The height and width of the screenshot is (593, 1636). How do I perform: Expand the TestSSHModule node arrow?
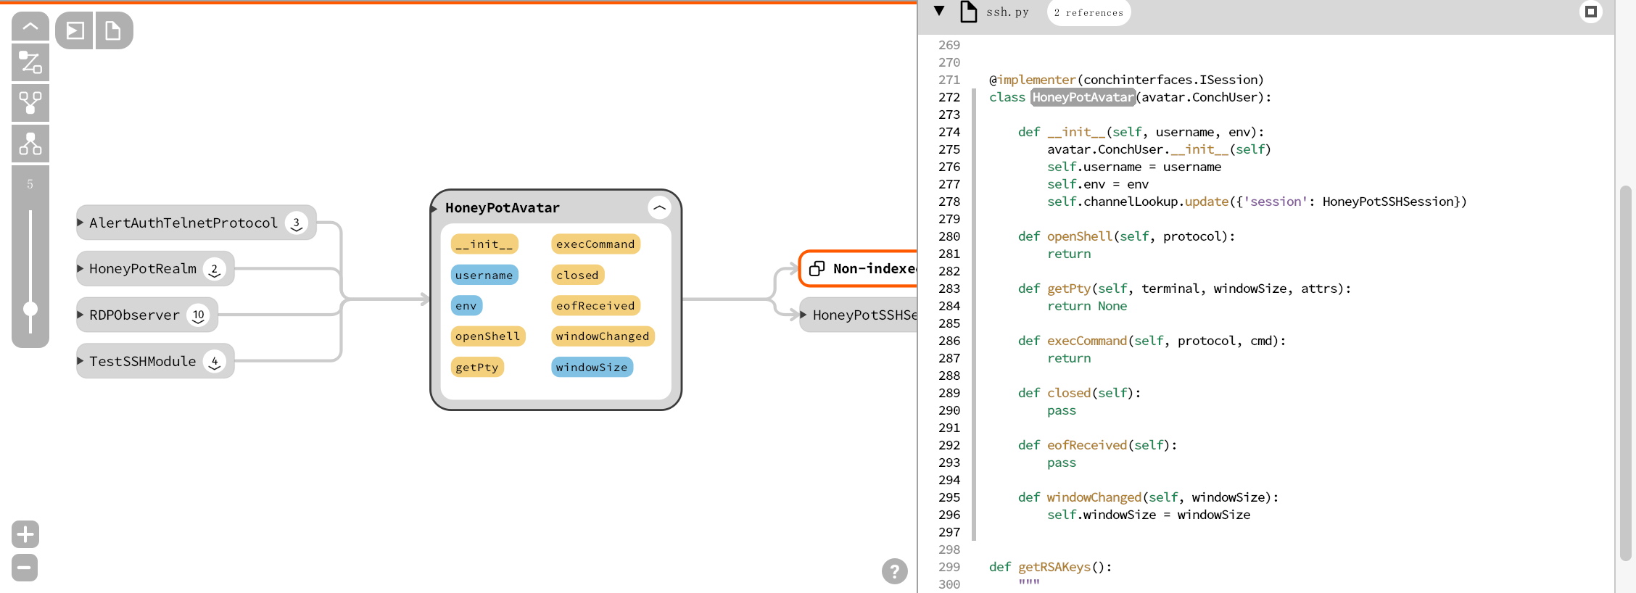80,360
